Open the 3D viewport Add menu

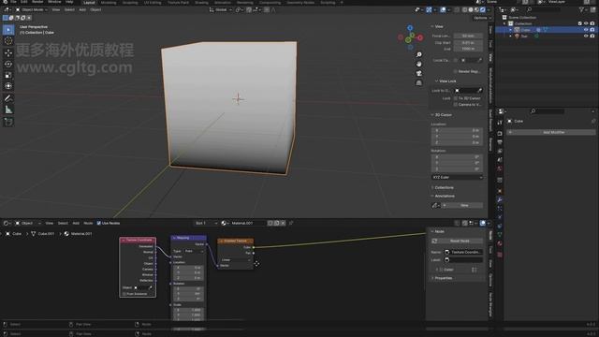tap(82, 9)
